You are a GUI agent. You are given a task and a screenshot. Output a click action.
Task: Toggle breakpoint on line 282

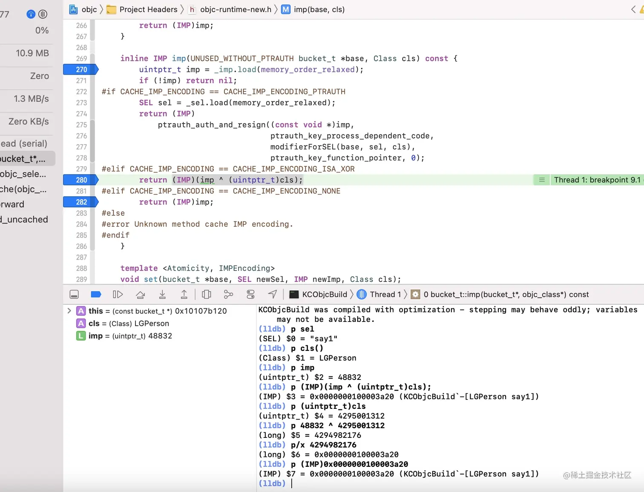80,202
